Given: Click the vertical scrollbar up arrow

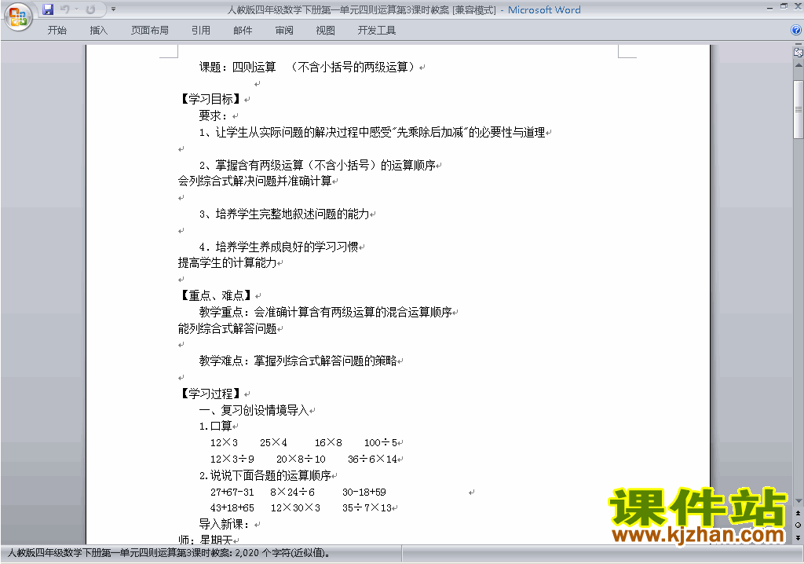Looking at the screenshot, I should click(x=799, y=66).
